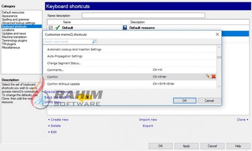Viewport: 252px width, 151px height.
Task: Click the Ctrl+Enter shortcut cell
Action: coord(160,77)
